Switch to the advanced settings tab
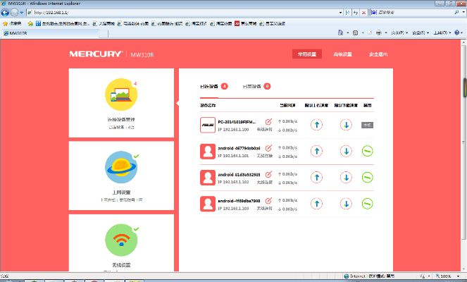This screenshot has width=467, height=282. click(343, 54)
